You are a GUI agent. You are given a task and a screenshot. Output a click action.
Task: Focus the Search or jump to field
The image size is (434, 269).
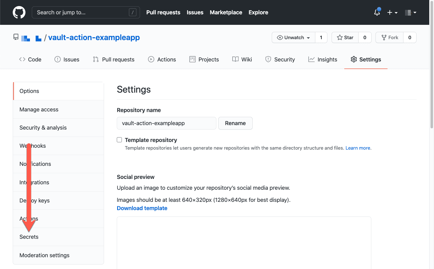pyautogui.click(x=86, y=12)
